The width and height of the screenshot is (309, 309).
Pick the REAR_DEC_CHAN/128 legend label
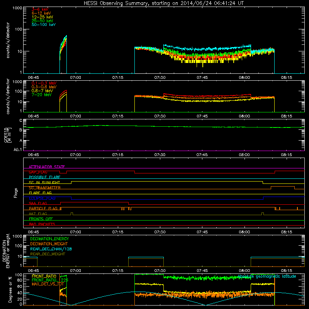[51, 249]
